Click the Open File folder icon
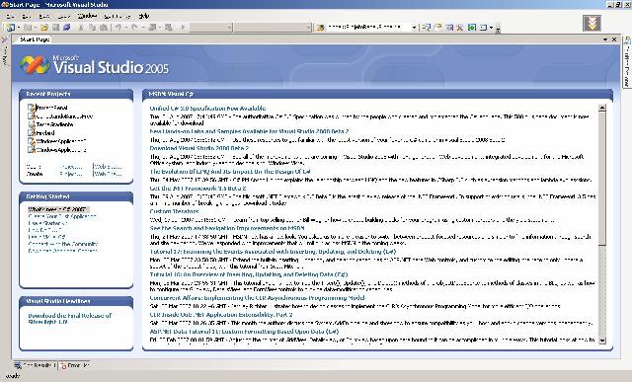 click(x=44, y=28)
